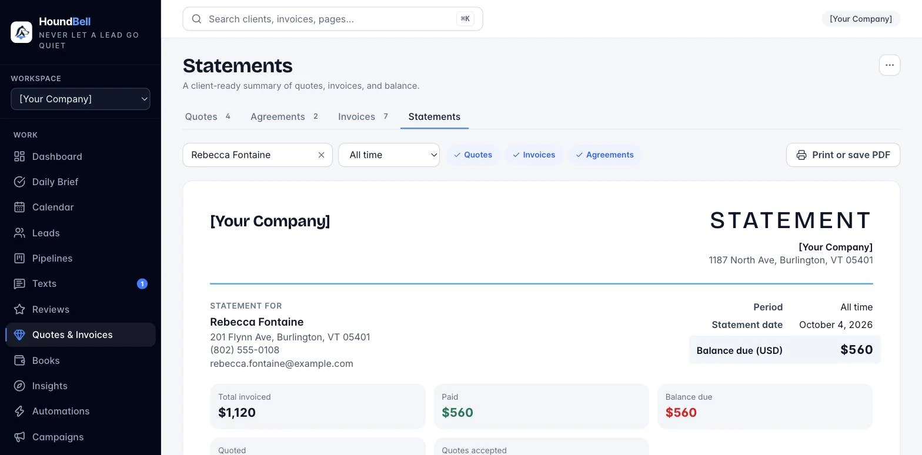
Task: Click the Campaigns megaphone icon
Action: pyautogui.click(x=19, y=437)
